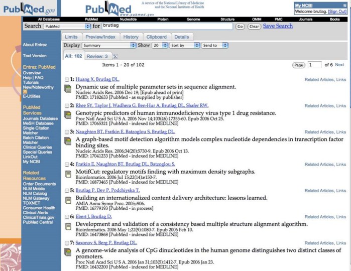Open the document icon next to result 3
The width and height of the screenshot is (351, 271).
[x=68, y=142]
